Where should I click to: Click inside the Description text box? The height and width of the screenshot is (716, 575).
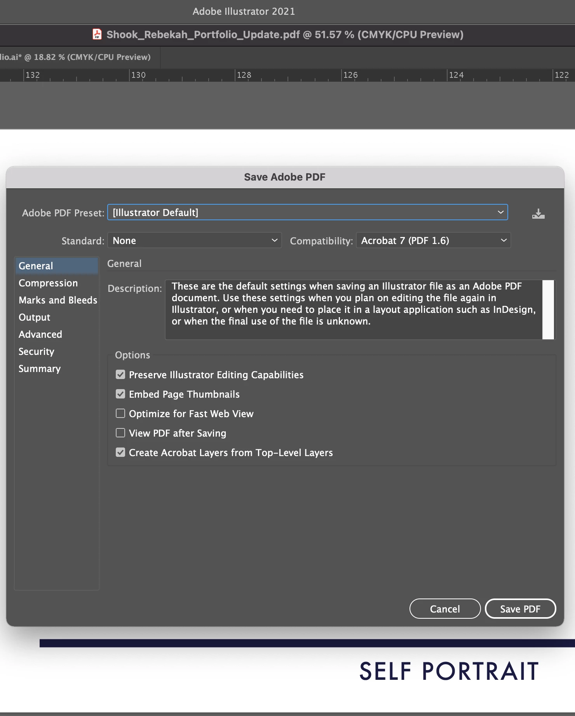click(x=354, y=310)
